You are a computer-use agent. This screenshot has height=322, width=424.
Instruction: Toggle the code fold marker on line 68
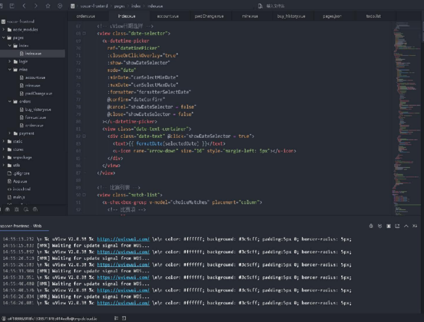tap(84, 33)
